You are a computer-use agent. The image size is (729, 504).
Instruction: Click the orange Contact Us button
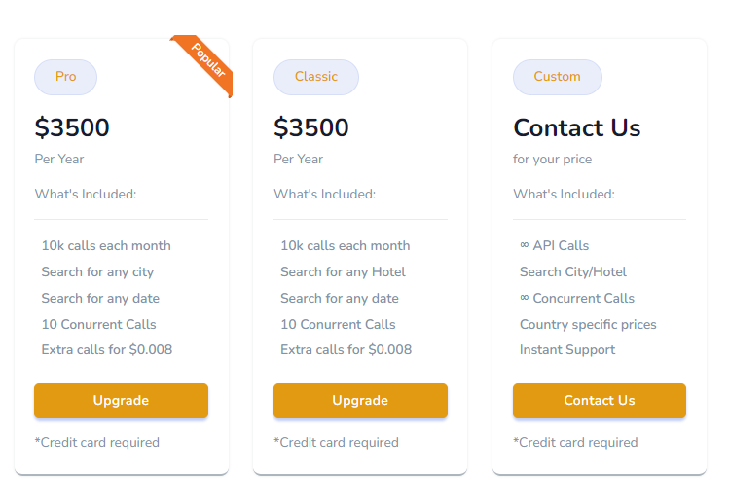(600, 400)
